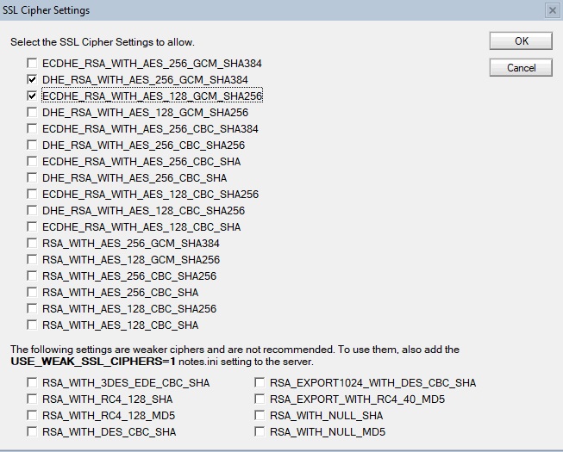Image resolution: width=563 pixels, height=452 pixels.
Task: Enable DHE_RSA_WITH_AES_128_CBC_SHA256 cipher
Action: (32, 210)
